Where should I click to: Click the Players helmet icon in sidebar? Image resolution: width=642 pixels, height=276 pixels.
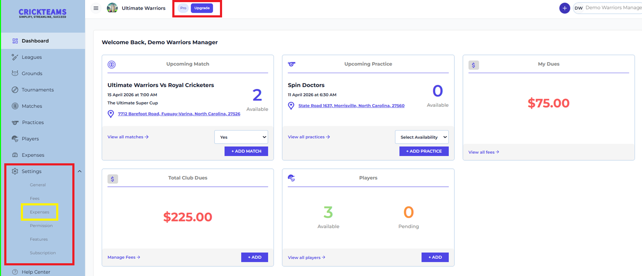15,139
